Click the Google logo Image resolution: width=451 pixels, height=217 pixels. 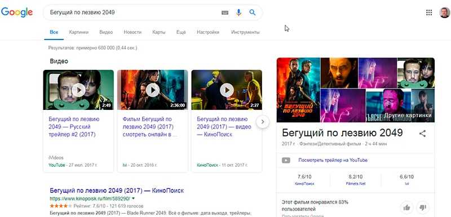(17, 12)
